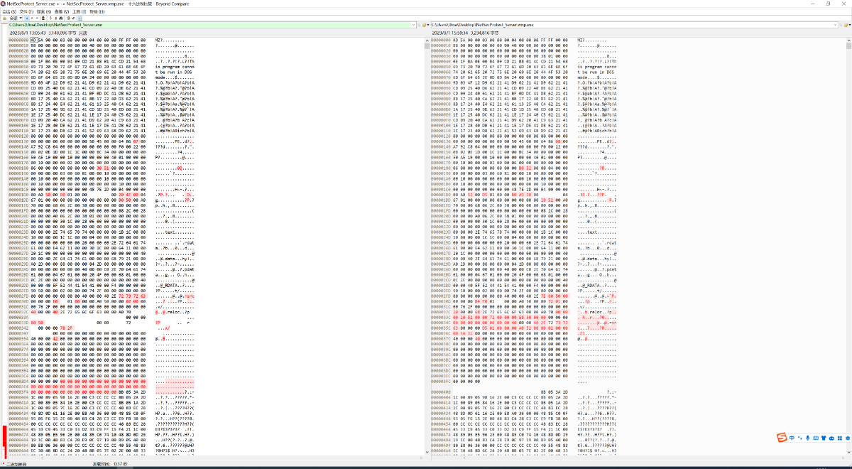Click the Beyond Compare app icon in title bar
The image size is (852, 469).
pos(3,4)
